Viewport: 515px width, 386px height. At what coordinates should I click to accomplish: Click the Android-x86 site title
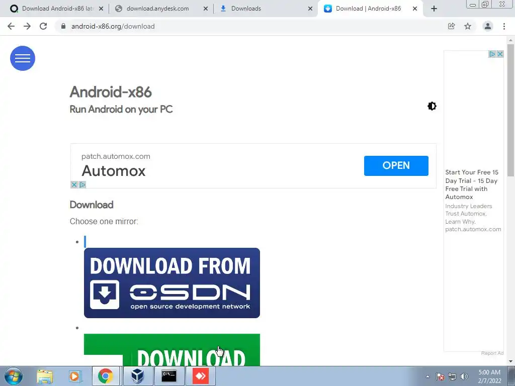coord(111,92)
